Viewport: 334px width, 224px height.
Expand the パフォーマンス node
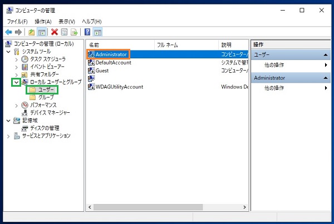[16, 106]
